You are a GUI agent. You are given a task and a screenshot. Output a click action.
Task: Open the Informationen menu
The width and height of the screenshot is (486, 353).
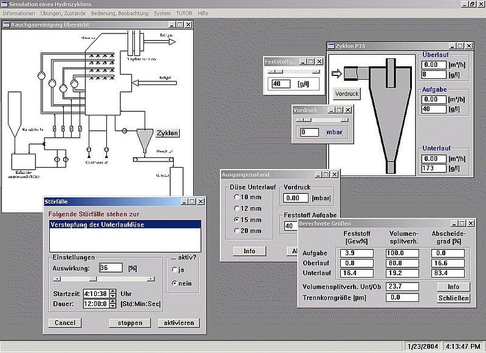(19, 13)
